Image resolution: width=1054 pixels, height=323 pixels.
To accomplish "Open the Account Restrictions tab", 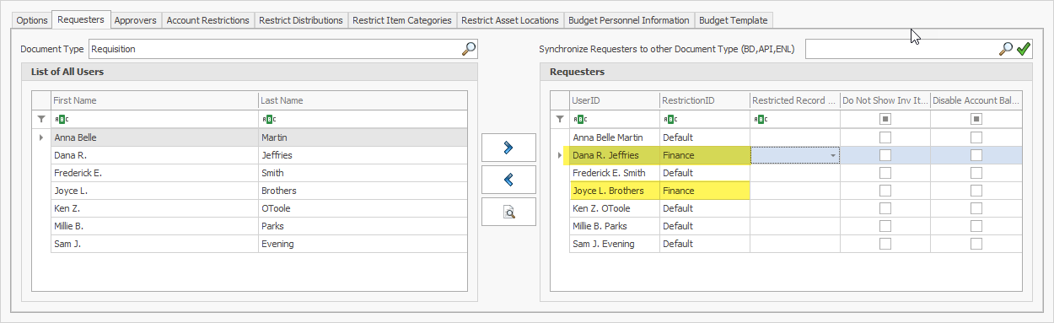I will click(x=207, y=19).
